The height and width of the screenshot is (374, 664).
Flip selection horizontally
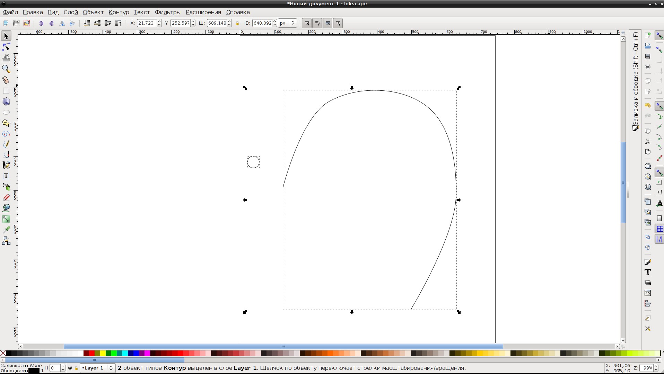[62, 23]
